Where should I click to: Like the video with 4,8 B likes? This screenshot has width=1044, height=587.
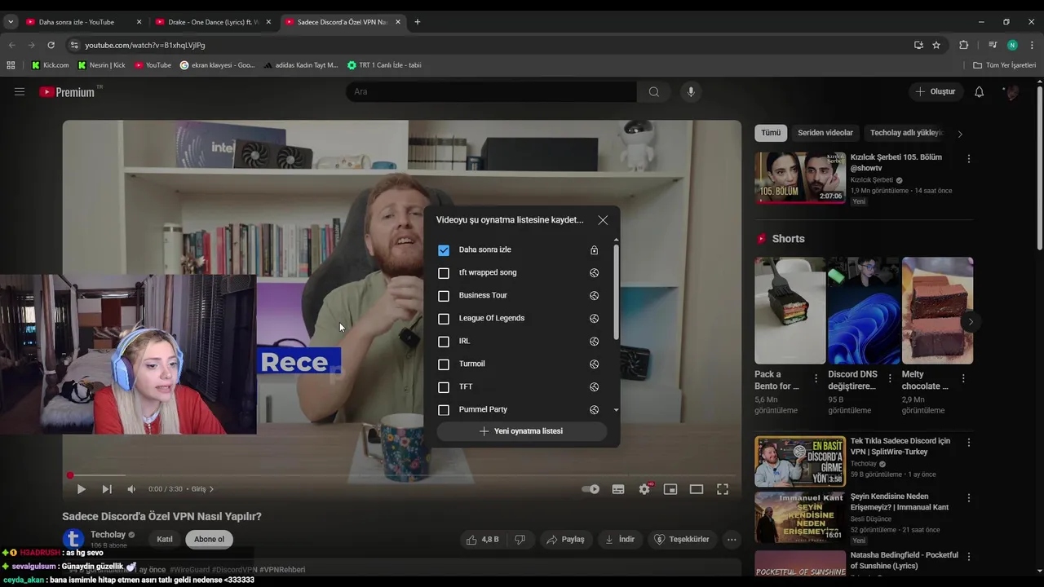click(x=482, y=539)
